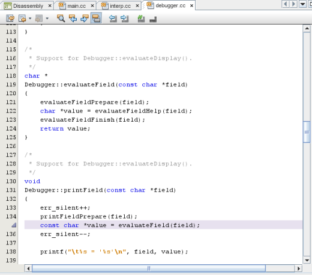Viewport: 312px width, 275px height.
Task: Click the greyed Forward navigation icon
Action: (39, 19)
